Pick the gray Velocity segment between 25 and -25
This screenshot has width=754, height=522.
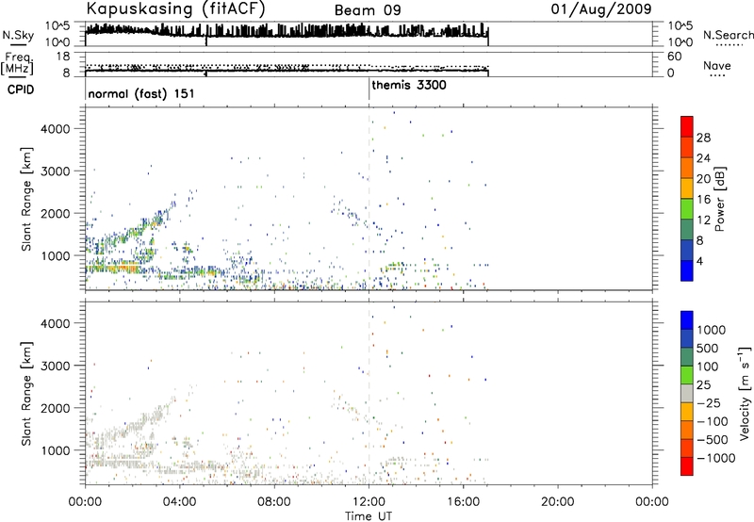click(687, 393)
